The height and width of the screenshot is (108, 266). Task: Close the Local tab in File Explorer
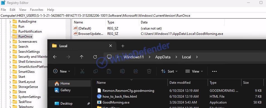110,46
